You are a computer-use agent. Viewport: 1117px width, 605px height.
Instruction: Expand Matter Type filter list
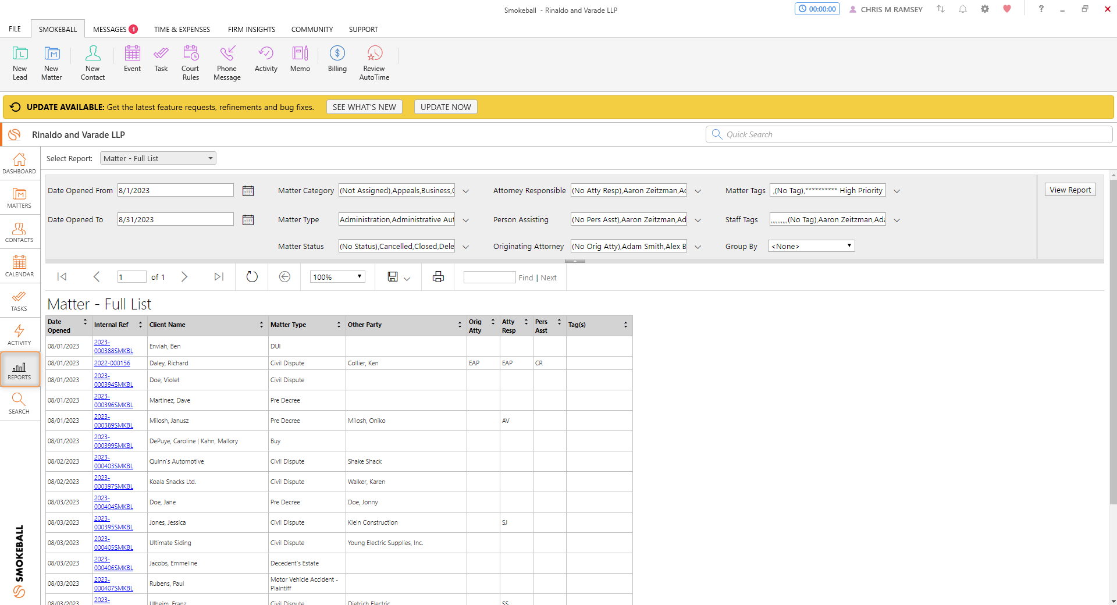coord(466,220)
